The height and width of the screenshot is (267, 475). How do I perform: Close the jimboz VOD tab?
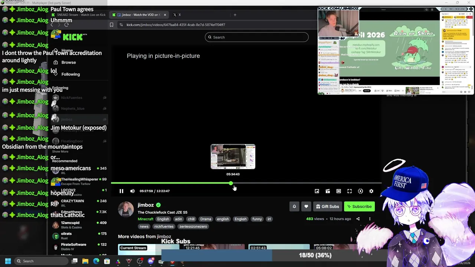(x=165, y=15)
